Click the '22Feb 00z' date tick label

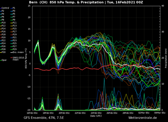[x=80, y=113]
